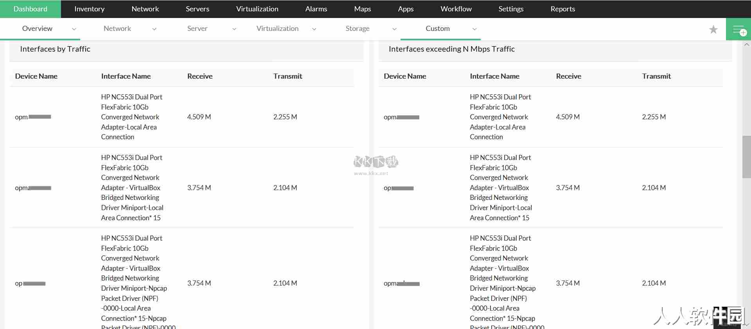751x329 pixels.
Task: Open the Settings menu
Action: coord(511,9)
